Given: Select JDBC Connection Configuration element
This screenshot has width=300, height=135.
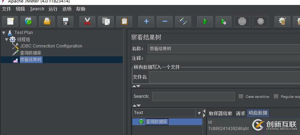Looking at the screenshot, I should pos(51,46).
